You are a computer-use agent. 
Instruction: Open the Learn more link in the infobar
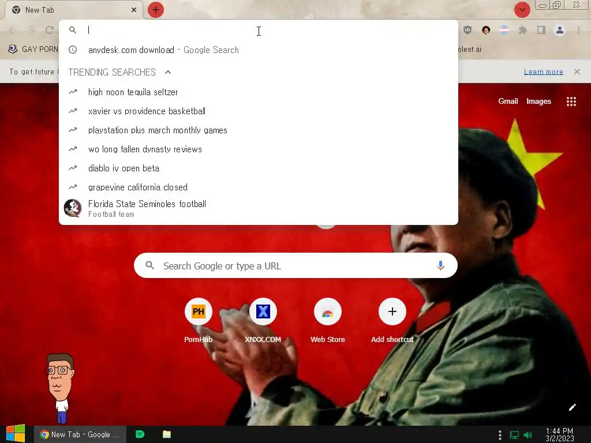(x=543, y=72)
